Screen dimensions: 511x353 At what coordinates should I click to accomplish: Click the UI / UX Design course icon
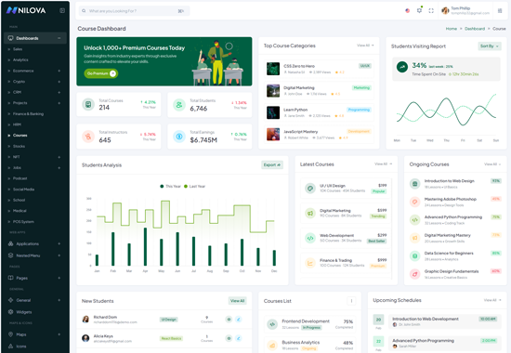point(310,188)
